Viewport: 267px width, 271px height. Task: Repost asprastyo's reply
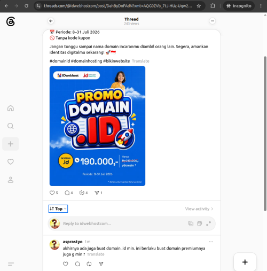89,264
